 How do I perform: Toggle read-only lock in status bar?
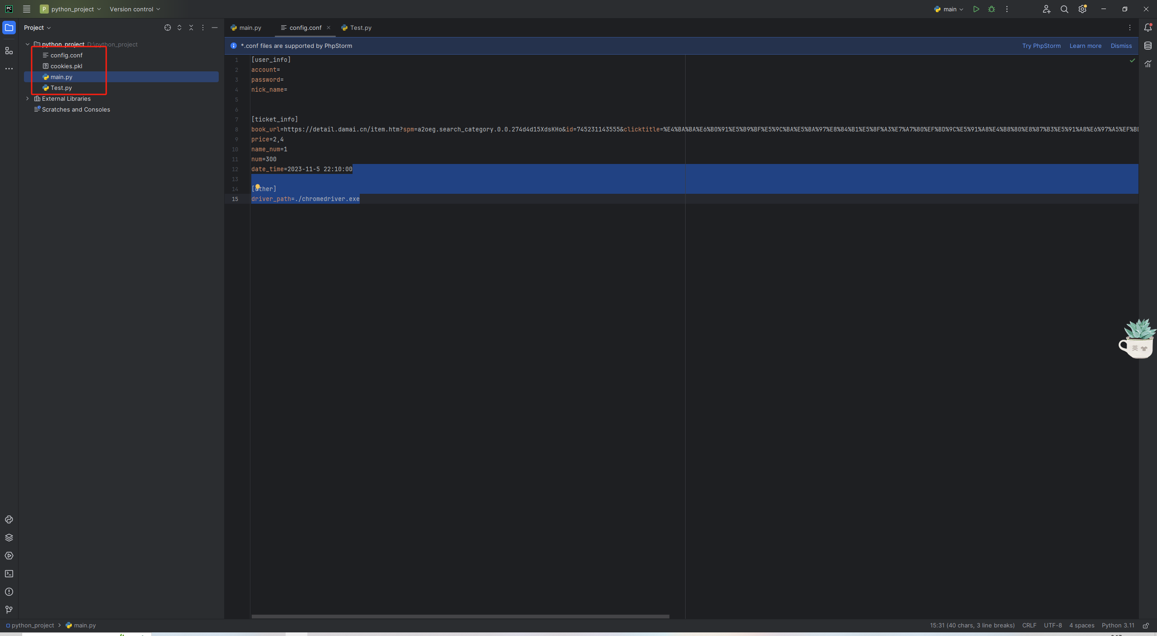tap(1146, 626)
